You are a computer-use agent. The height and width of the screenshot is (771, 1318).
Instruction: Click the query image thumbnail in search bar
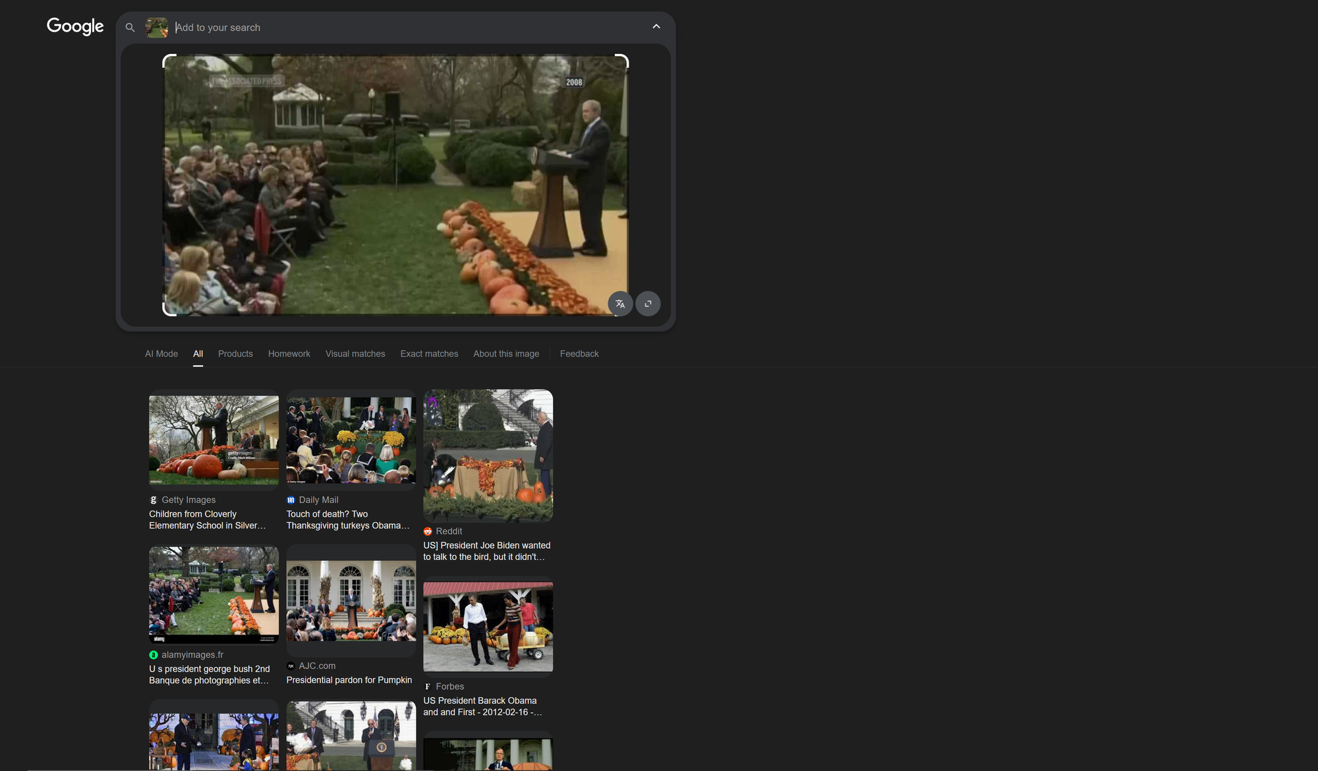point(157,27)
